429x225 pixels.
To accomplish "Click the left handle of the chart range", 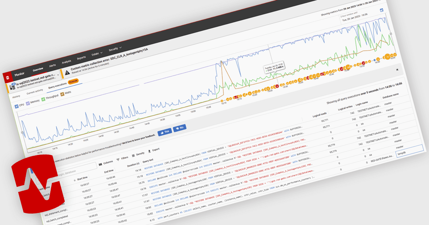I will (22, 133).
